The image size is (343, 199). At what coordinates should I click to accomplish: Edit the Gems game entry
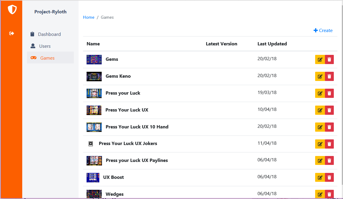coord(320,60)
